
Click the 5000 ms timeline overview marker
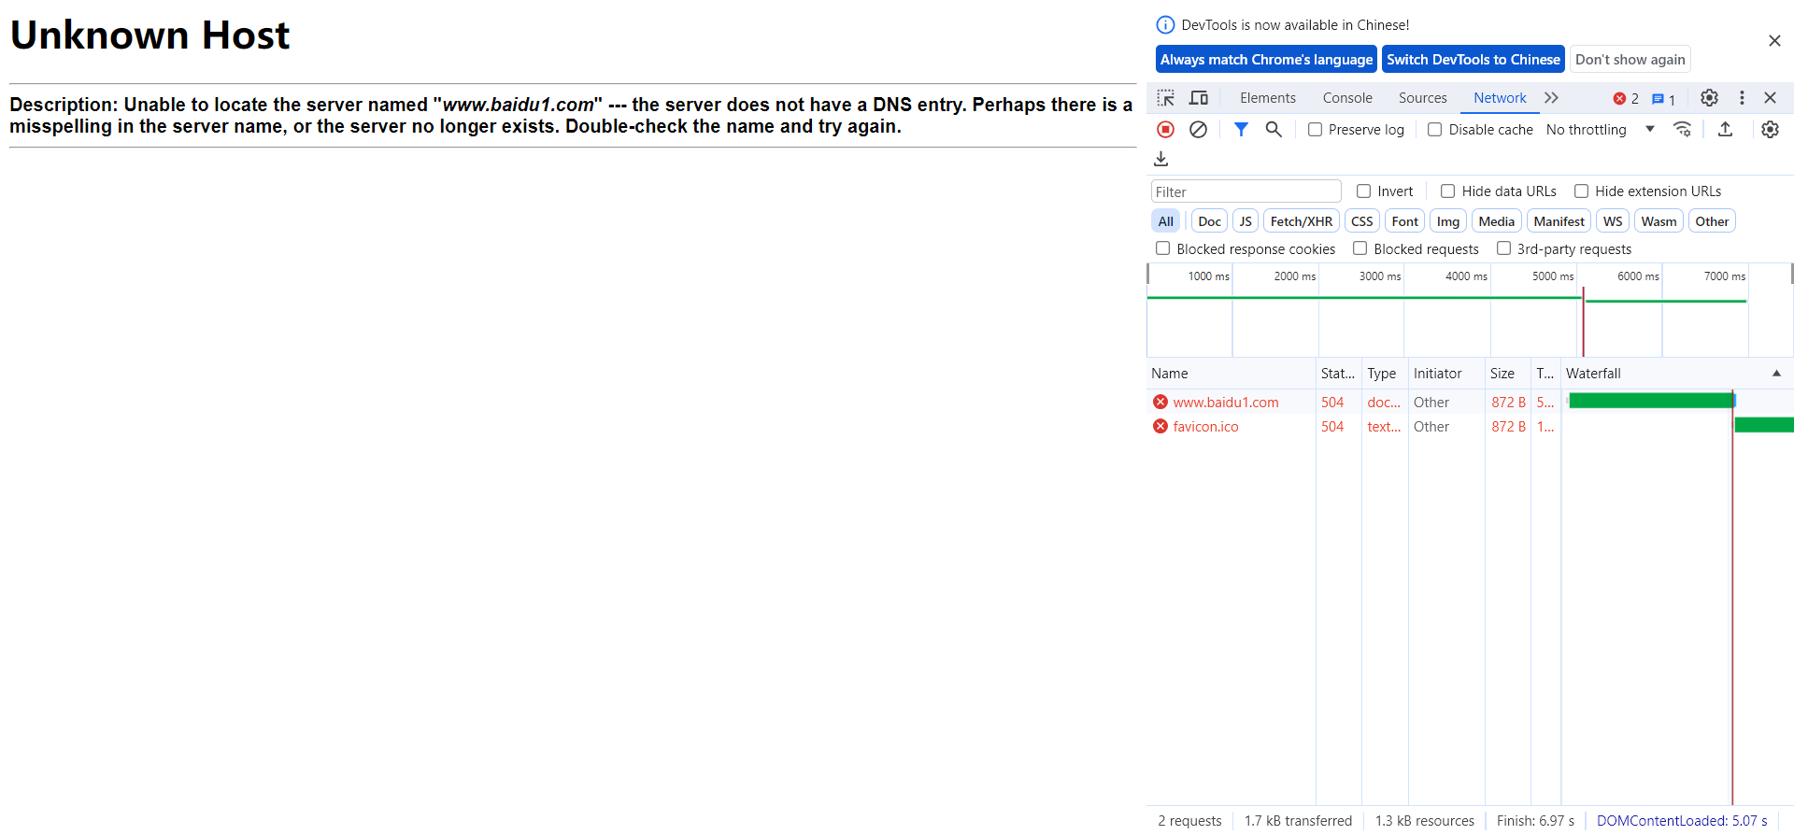coord(1553,276)
